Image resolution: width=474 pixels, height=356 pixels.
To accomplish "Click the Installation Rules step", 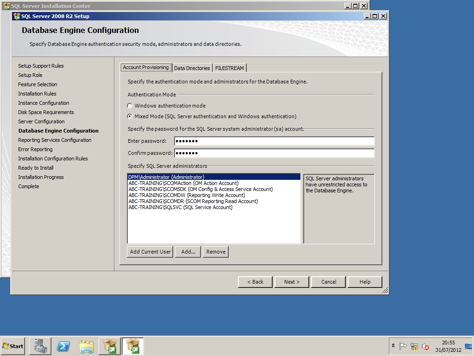I will (x=37, y=94).
